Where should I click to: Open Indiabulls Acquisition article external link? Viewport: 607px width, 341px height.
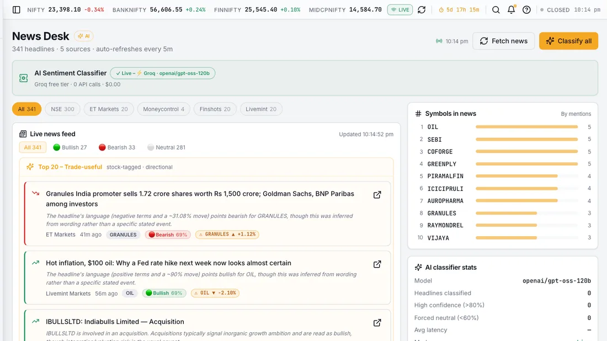tap(377, 323)
